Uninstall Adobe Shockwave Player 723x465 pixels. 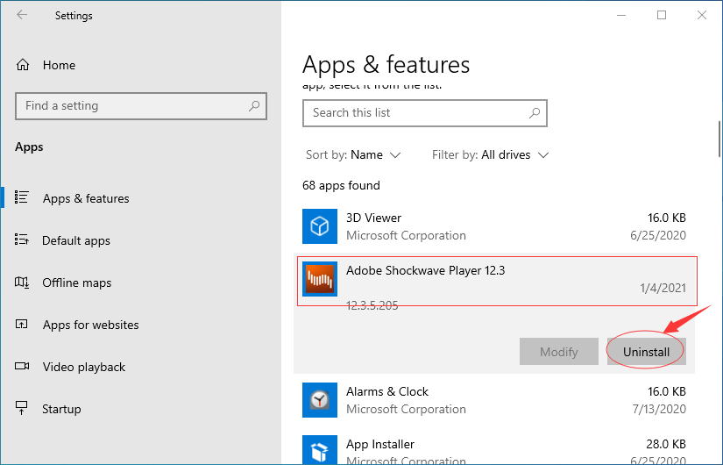[646, 352]
